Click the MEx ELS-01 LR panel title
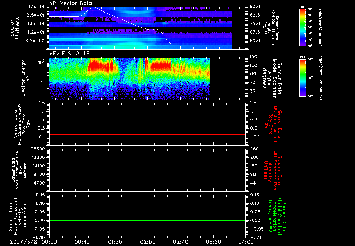 (69, 54)
